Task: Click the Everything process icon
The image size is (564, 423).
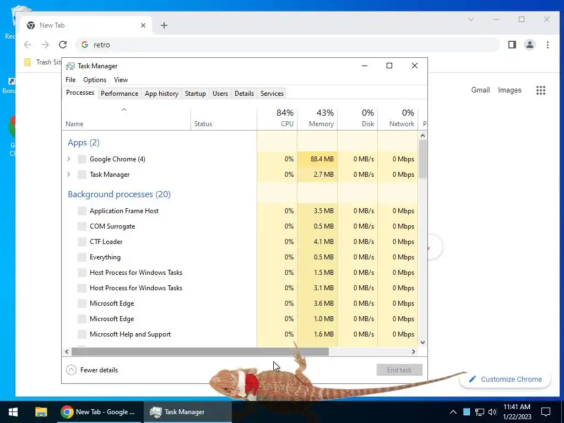Action: [x=82, y=257]
